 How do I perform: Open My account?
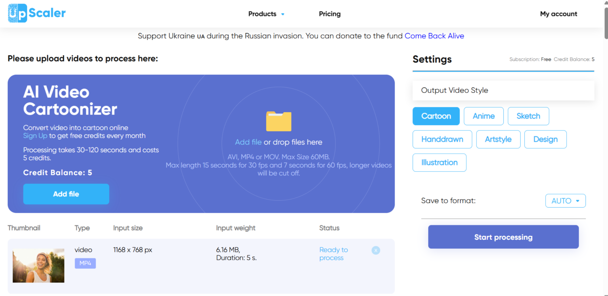558,14
